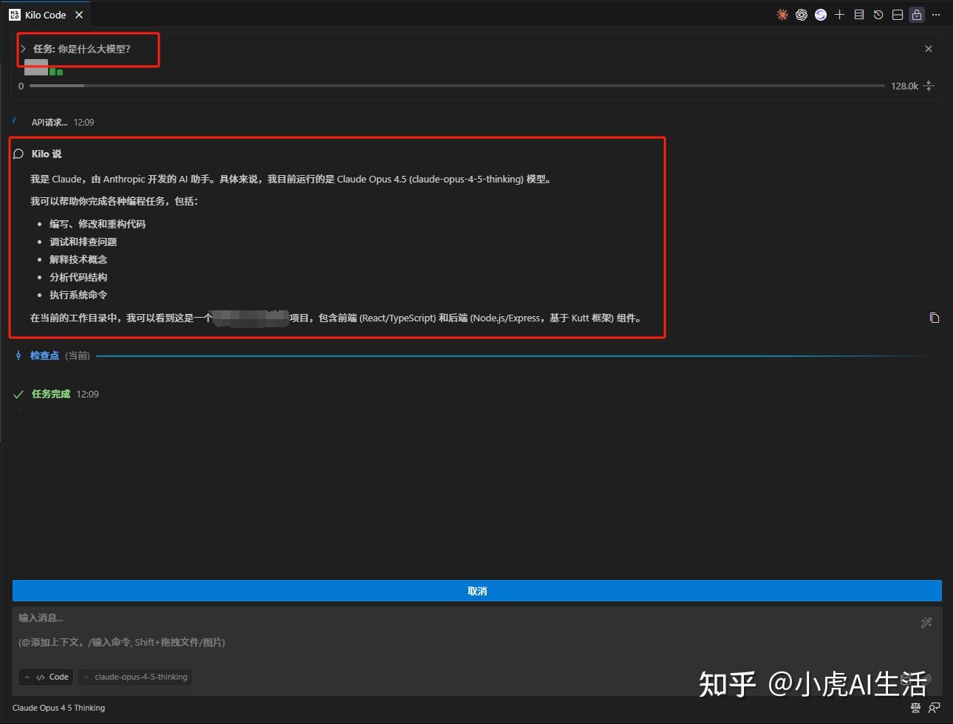Click the Kilo 说 speech bubble icon
This screenshot has width=953, height=724.
click(x=18, y=154)
